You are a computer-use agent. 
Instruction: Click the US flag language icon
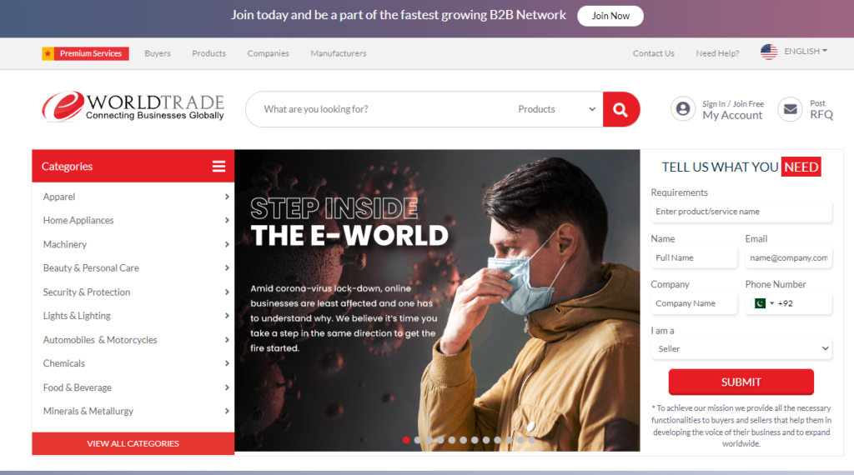769,52
